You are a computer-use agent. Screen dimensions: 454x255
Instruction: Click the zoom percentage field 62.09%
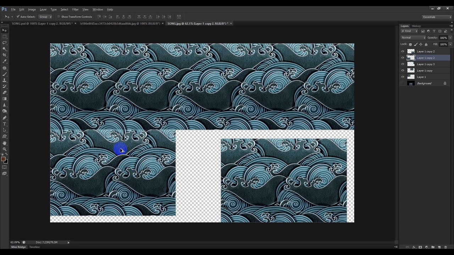pos(15,242)
